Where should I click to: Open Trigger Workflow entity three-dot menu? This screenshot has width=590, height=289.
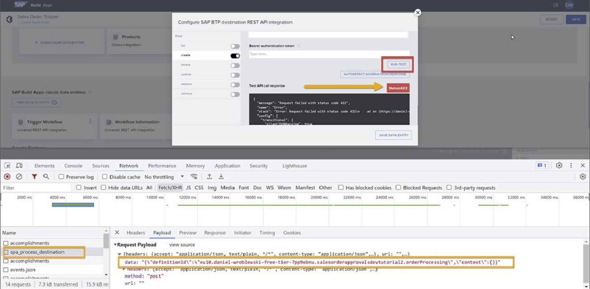click(x=90, y=121)
